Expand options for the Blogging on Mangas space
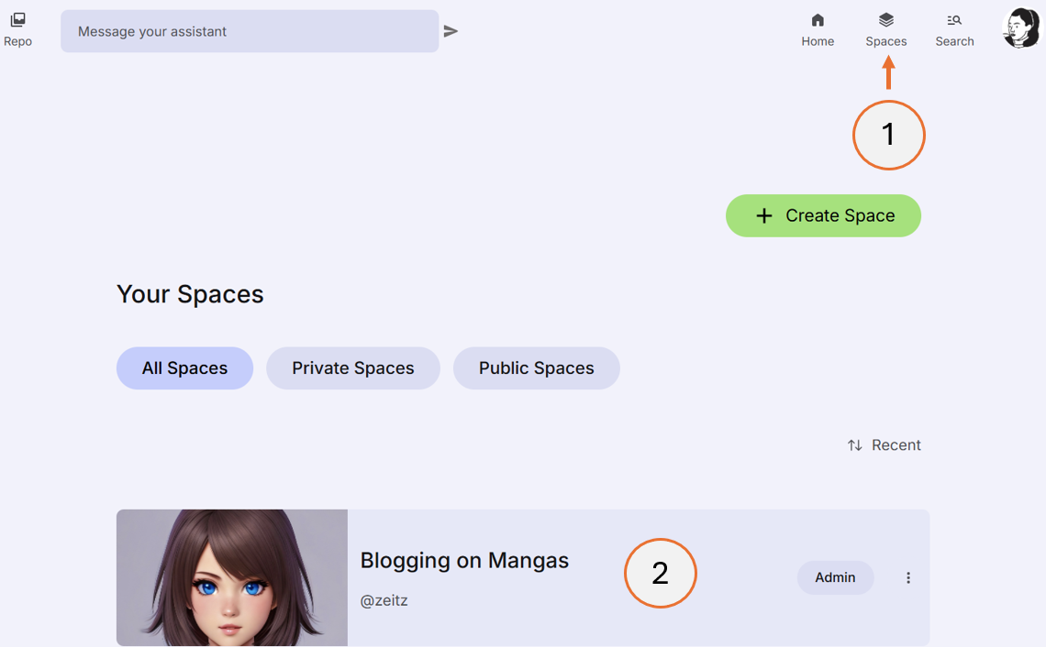The image size is (1046, 647). coord(908,577)
